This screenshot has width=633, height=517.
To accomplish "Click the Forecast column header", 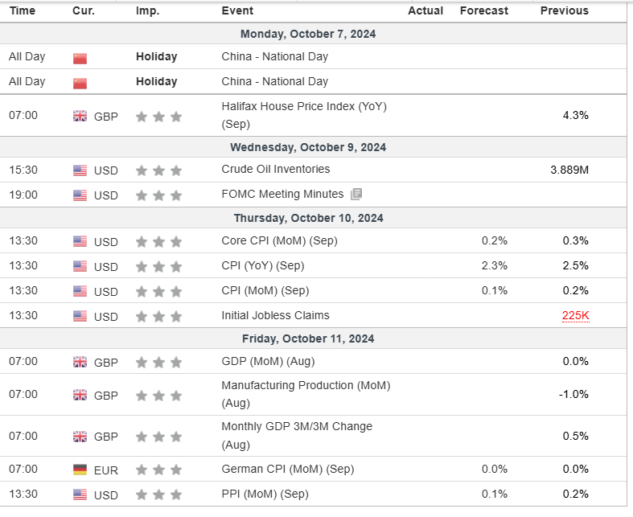I will 483,11.
